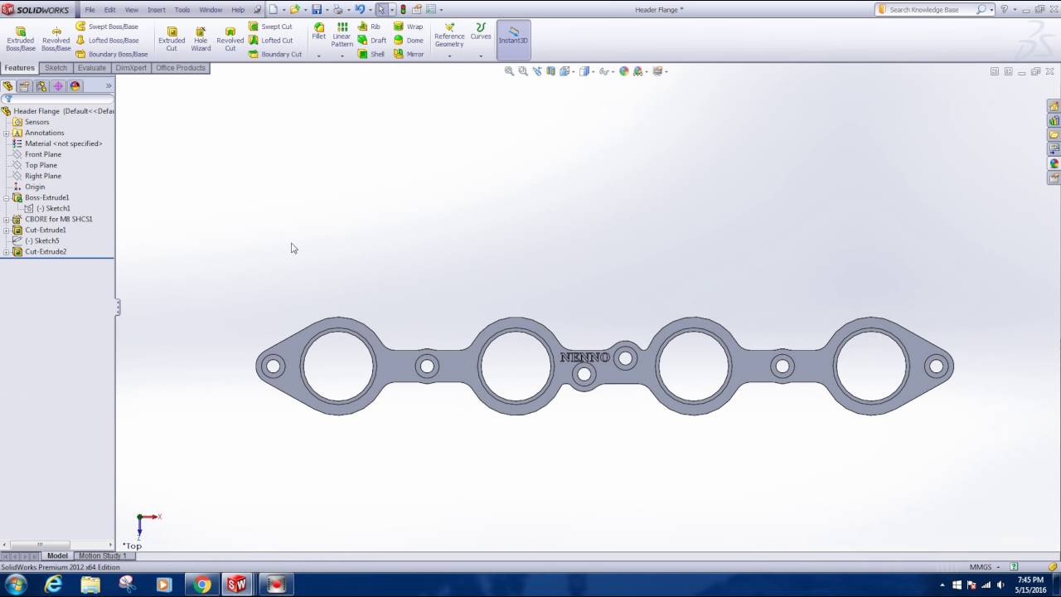Image resolution: width=1061 pixels, height=597 pixels.
Task: Apply the Fillet tool
Action: [x=319, y=32]
